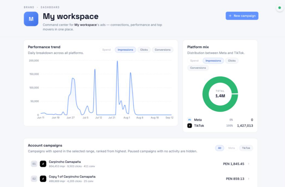Click the TikTok logo icon in Platform mix legend
Viewport: 285px width, 187px height.
190,126
